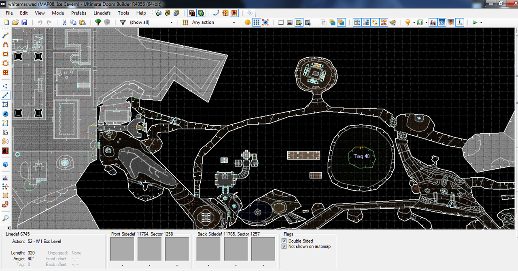Toggle the floor textures view mode

tap(299, 22)
